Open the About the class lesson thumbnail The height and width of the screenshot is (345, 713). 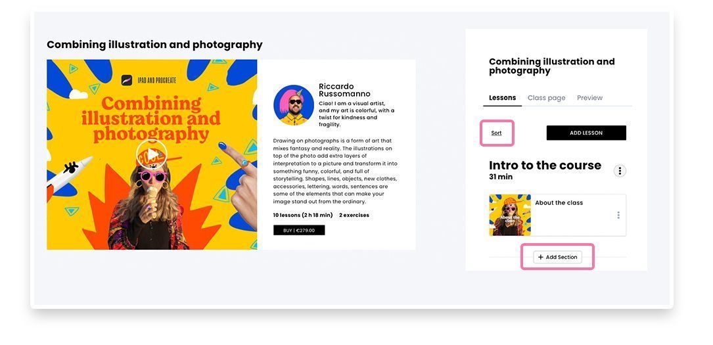tap(510, 215)
